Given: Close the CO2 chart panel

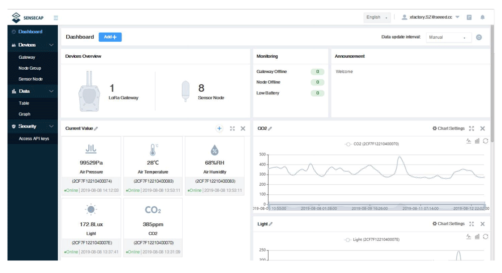Looking at the screenshot, I should click(482, 128).
